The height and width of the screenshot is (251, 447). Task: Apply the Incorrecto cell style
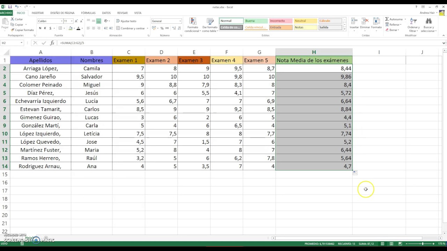coord(280,21)
